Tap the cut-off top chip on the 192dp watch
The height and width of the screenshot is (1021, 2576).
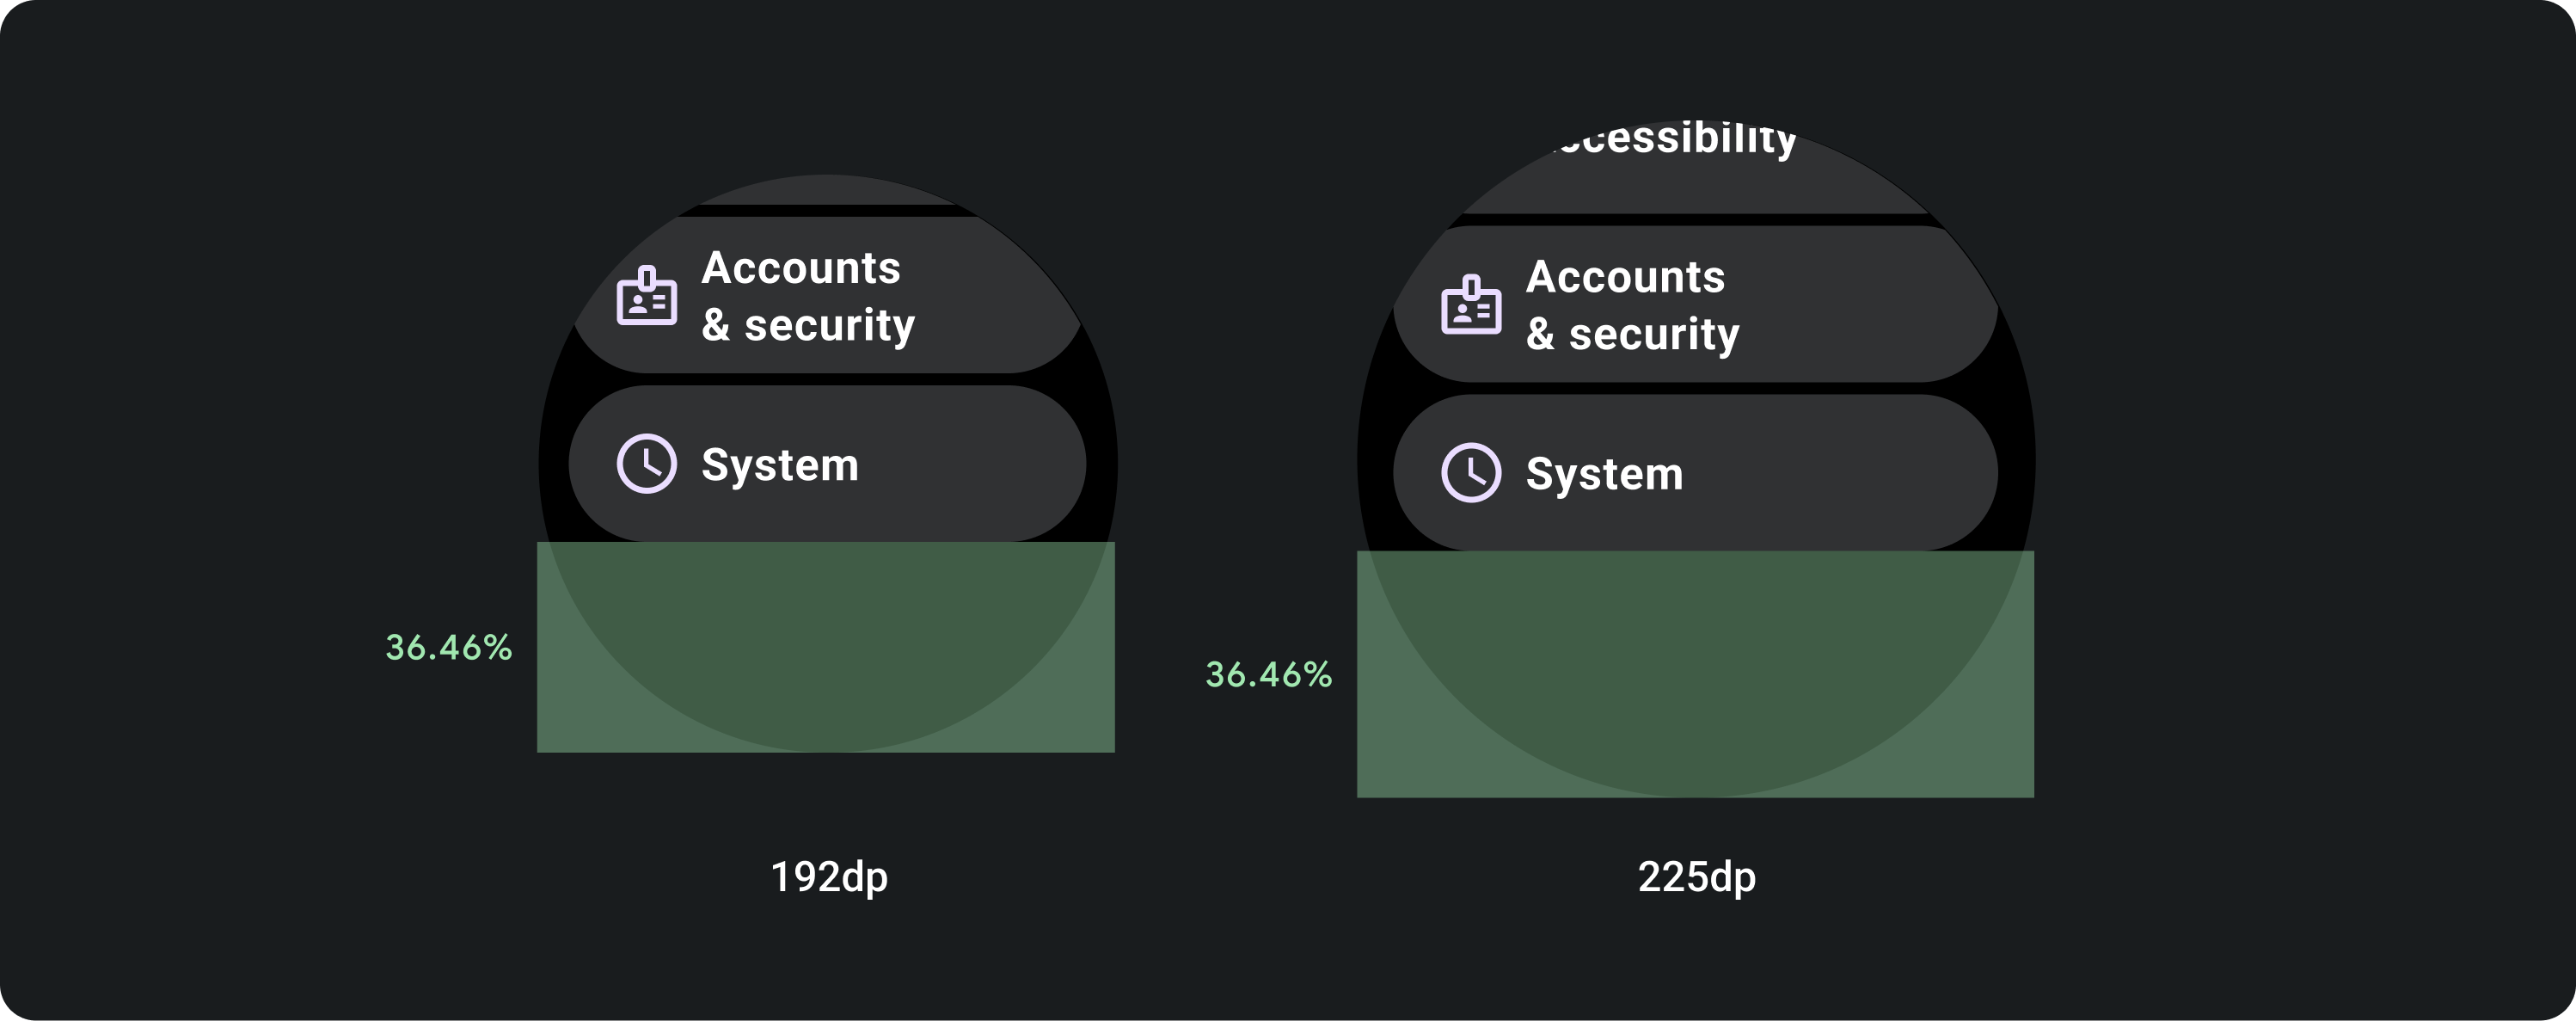(x=826, y=191)
